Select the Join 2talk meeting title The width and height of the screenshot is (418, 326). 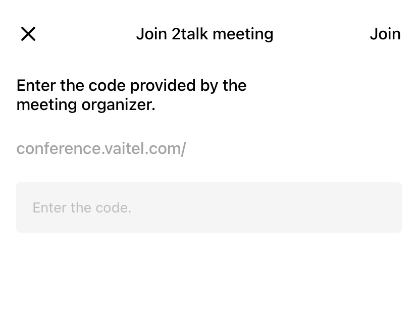pos(204,34)
